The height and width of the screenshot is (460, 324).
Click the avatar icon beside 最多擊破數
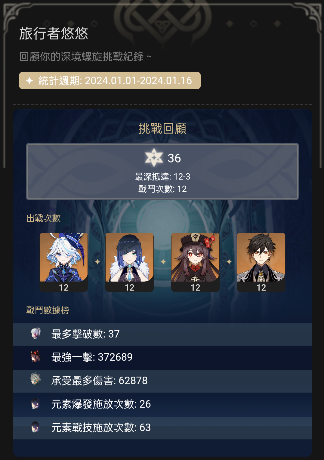click(x=35, y=333)
